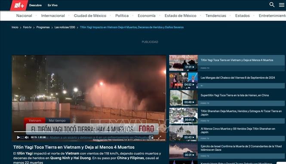Open Las Mangas del Chaleco video thumbnail

click(x=183, y=81)
